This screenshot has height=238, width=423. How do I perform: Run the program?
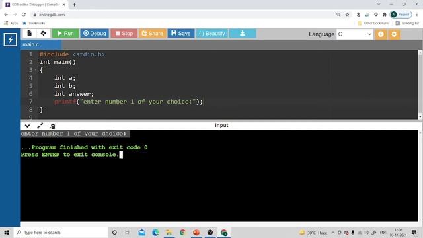pyautogui.click(x=65, y=34)
